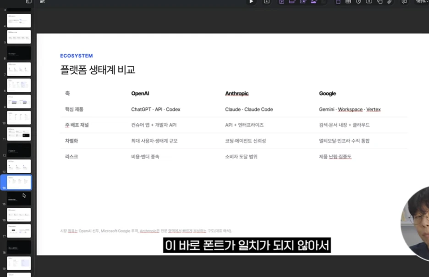Click the '리스크' row label
429x277 pixels.
(x=71, y=156)
